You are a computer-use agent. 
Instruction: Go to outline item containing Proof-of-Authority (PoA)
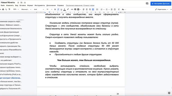[x=11, y=74]
